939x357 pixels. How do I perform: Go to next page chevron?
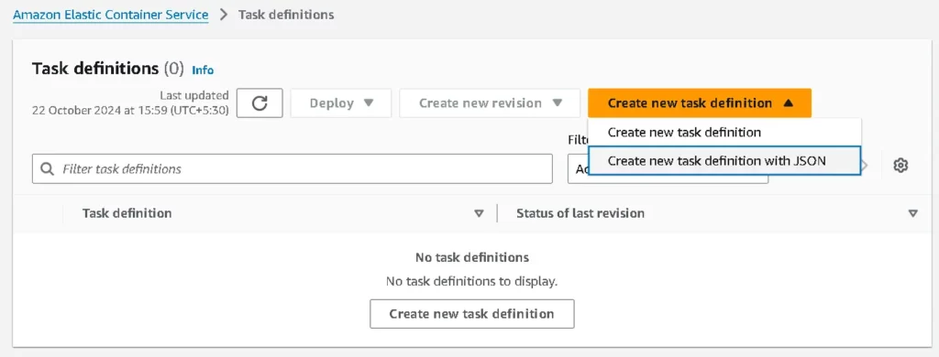pyautogui.click(x=865, y=166)
